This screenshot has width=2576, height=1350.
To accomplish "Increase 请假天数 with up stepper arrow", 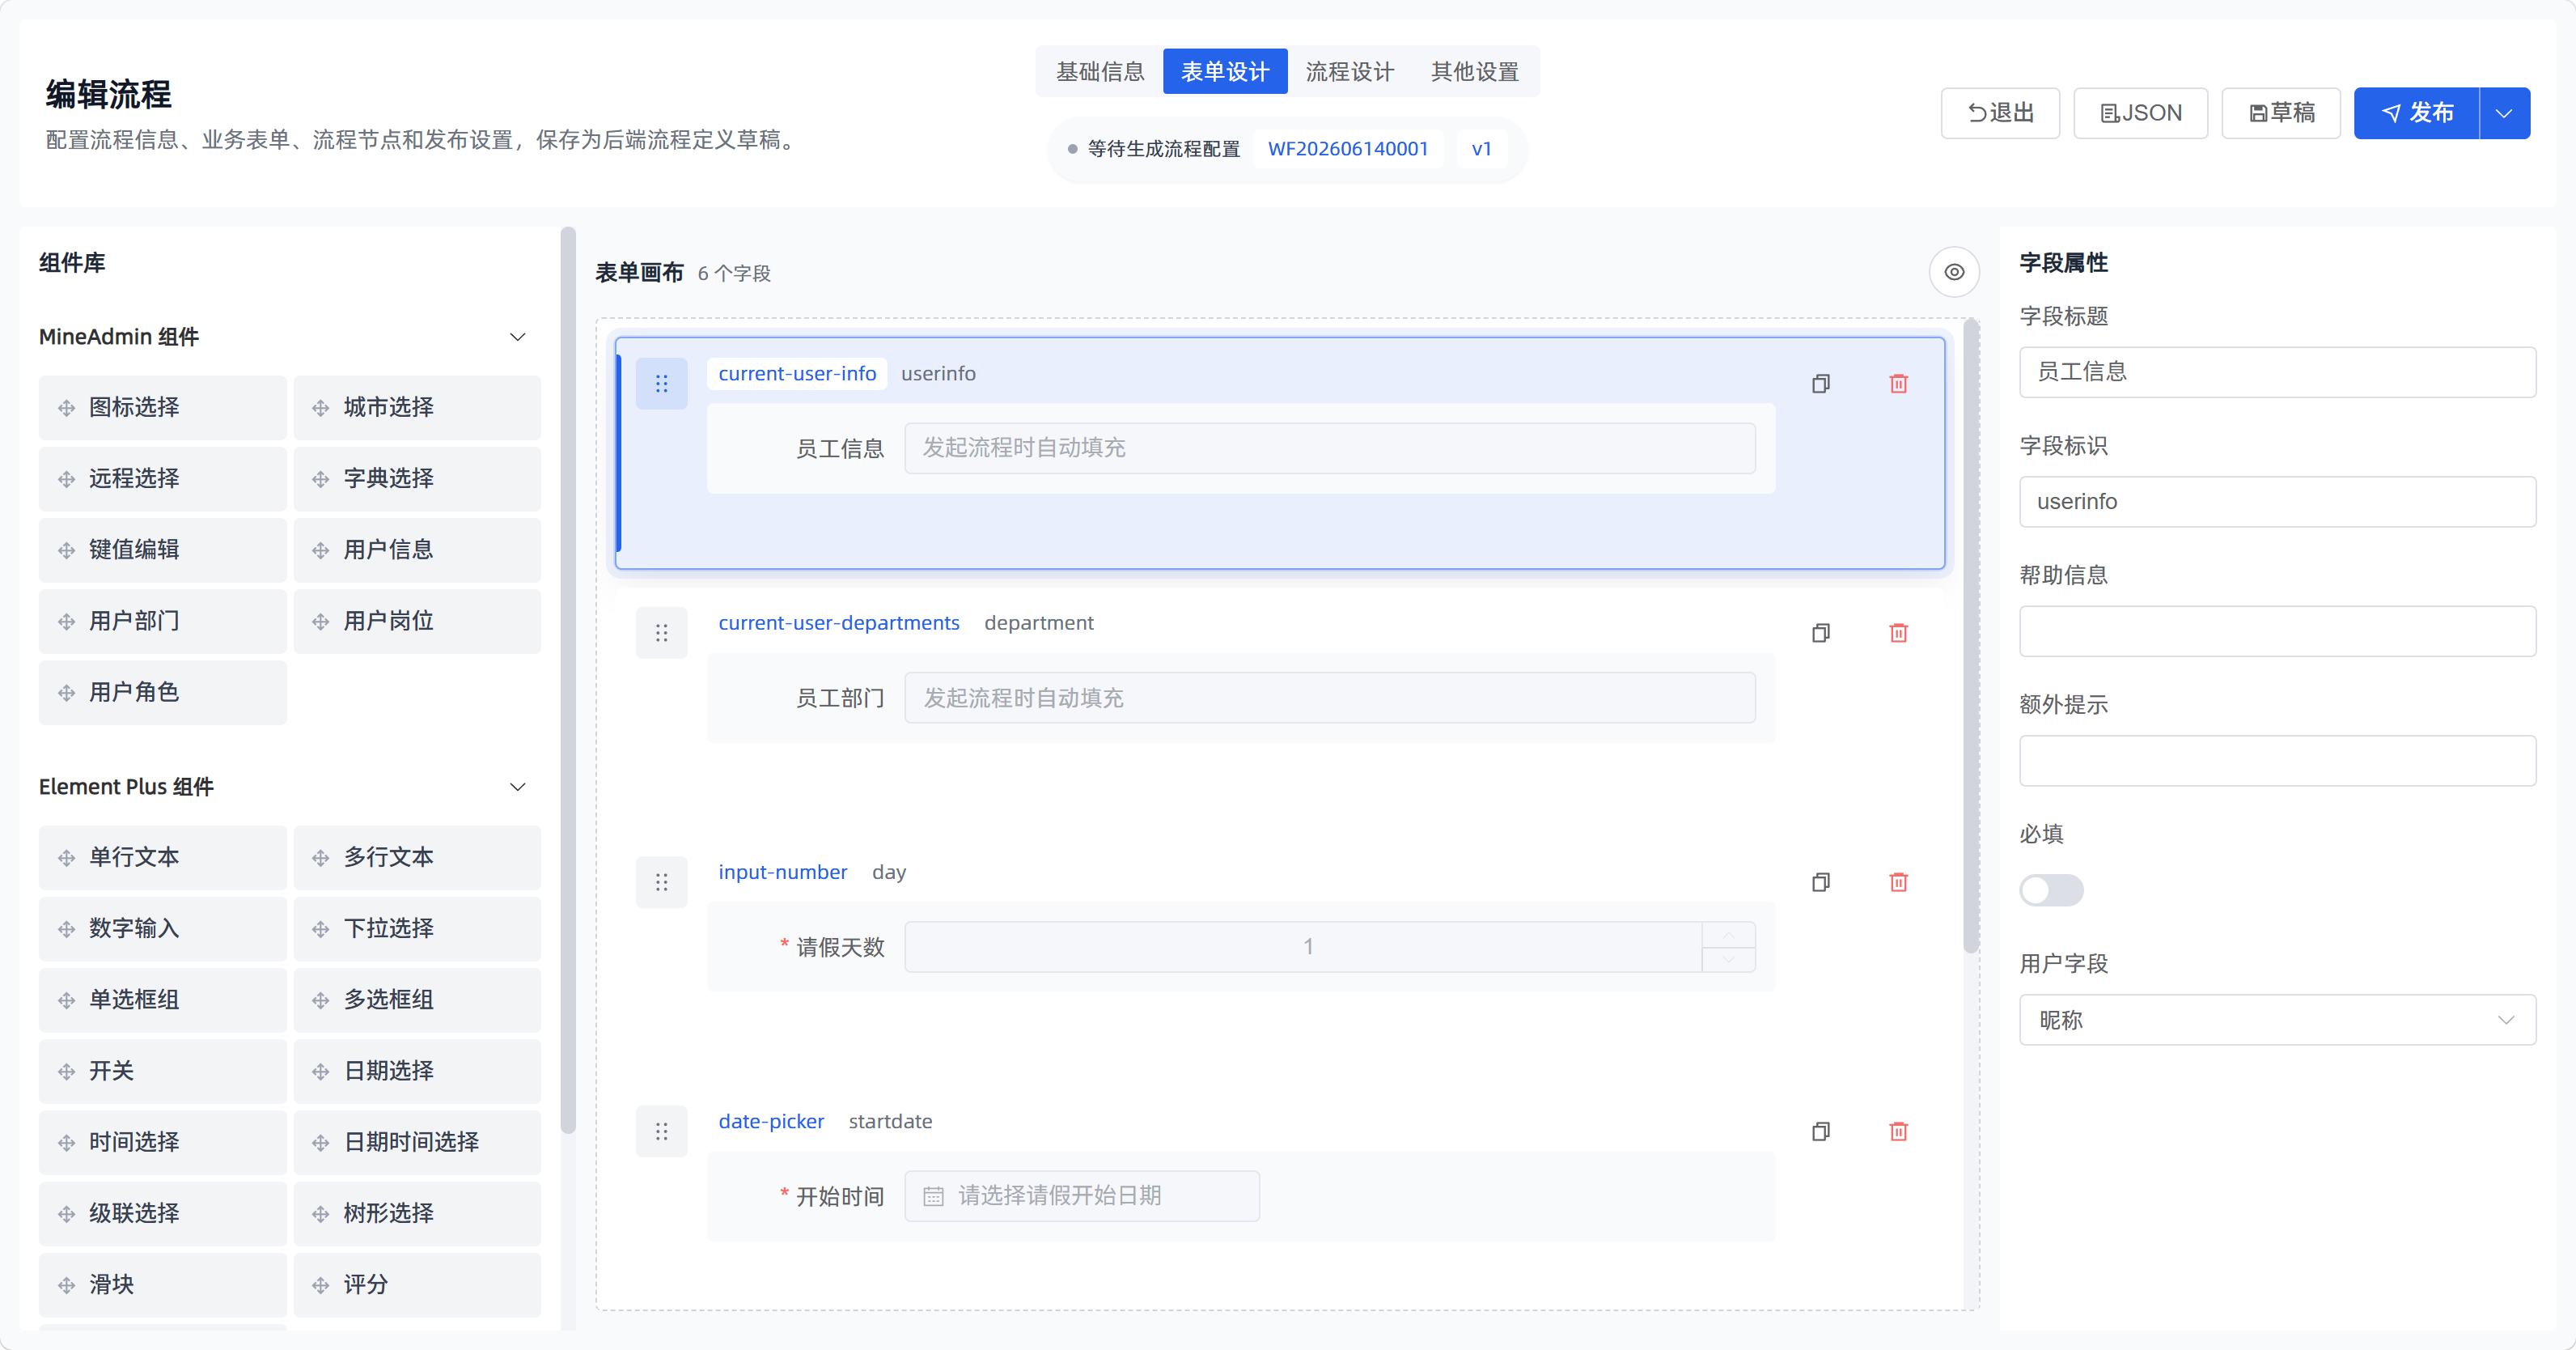I will pyautogui.click(x=1728, y=934).
